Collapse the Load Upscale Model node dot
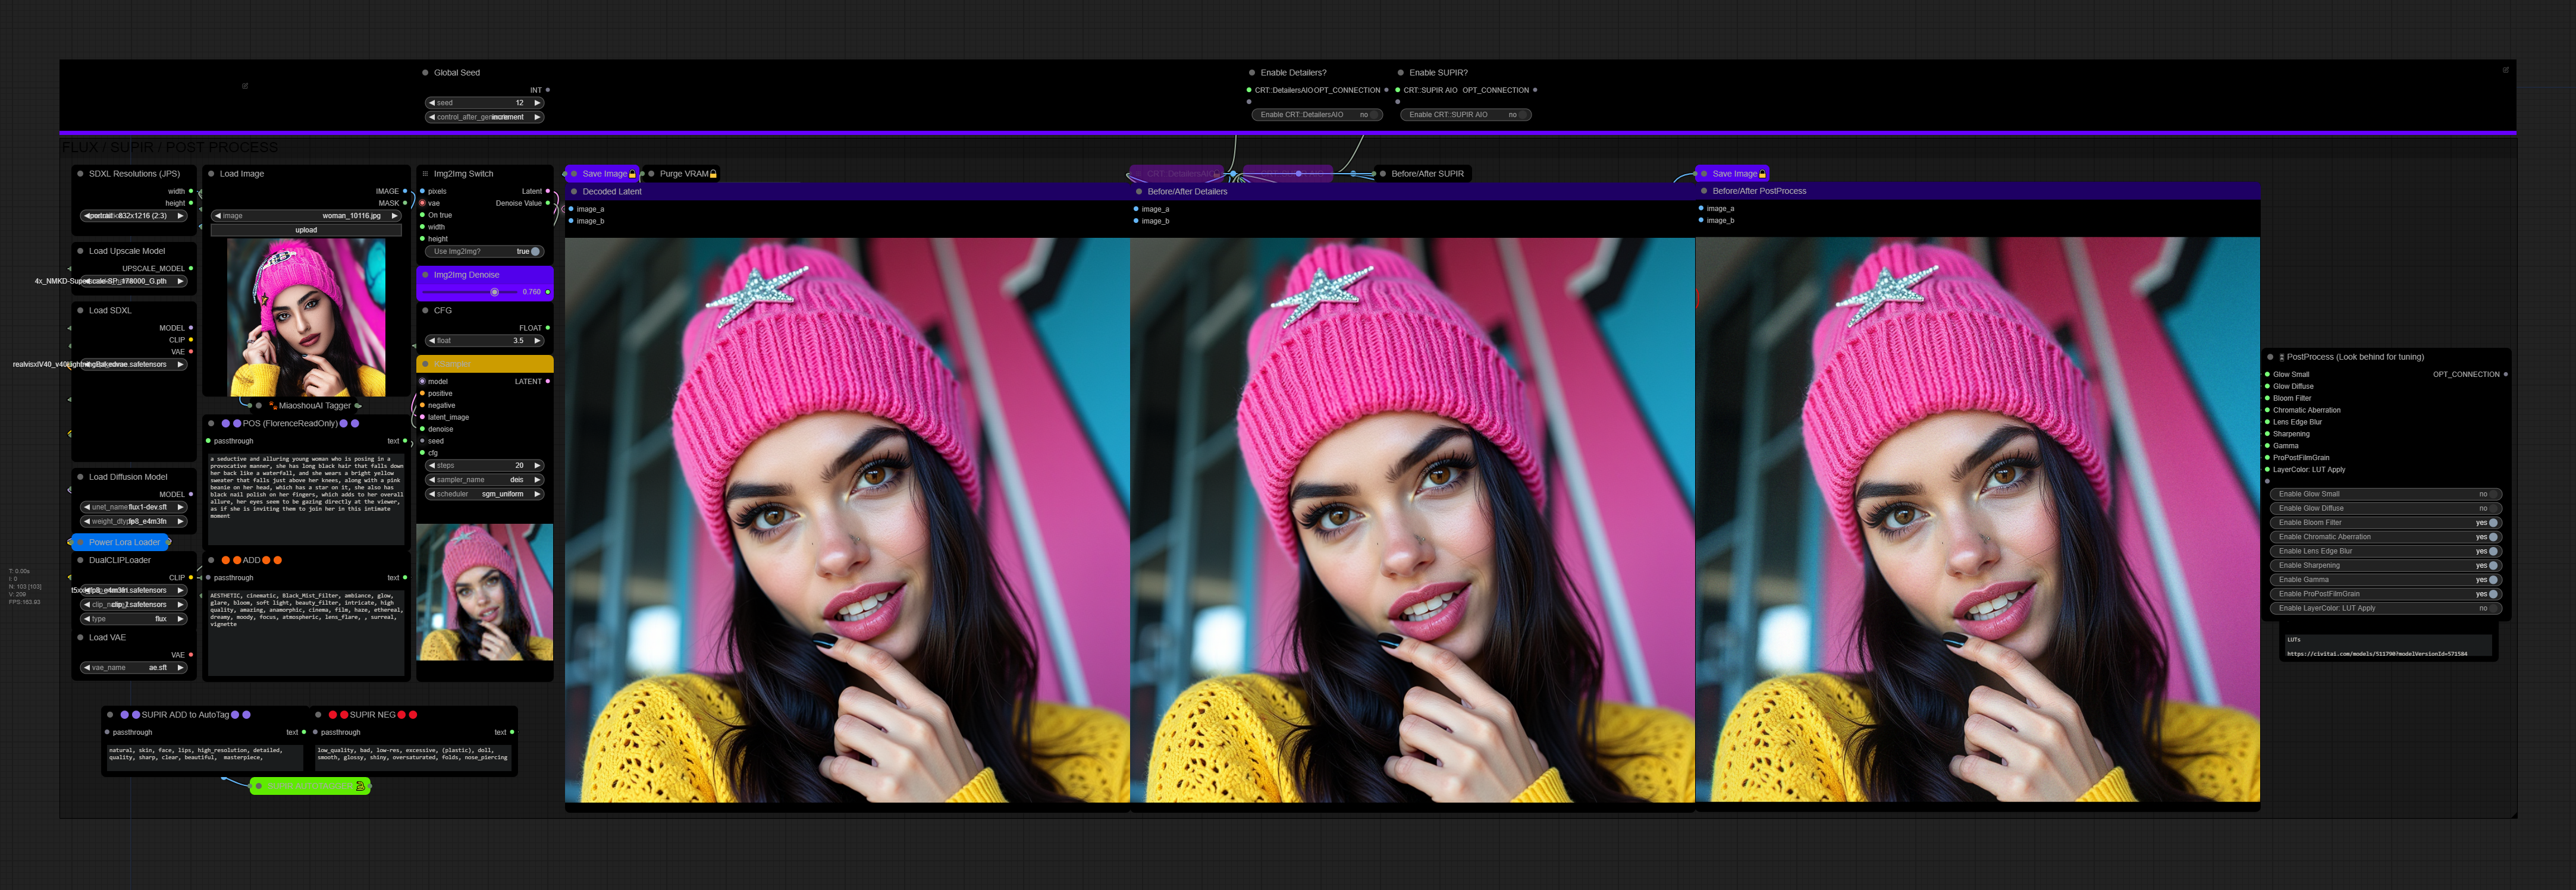 [x=80, y=251]
